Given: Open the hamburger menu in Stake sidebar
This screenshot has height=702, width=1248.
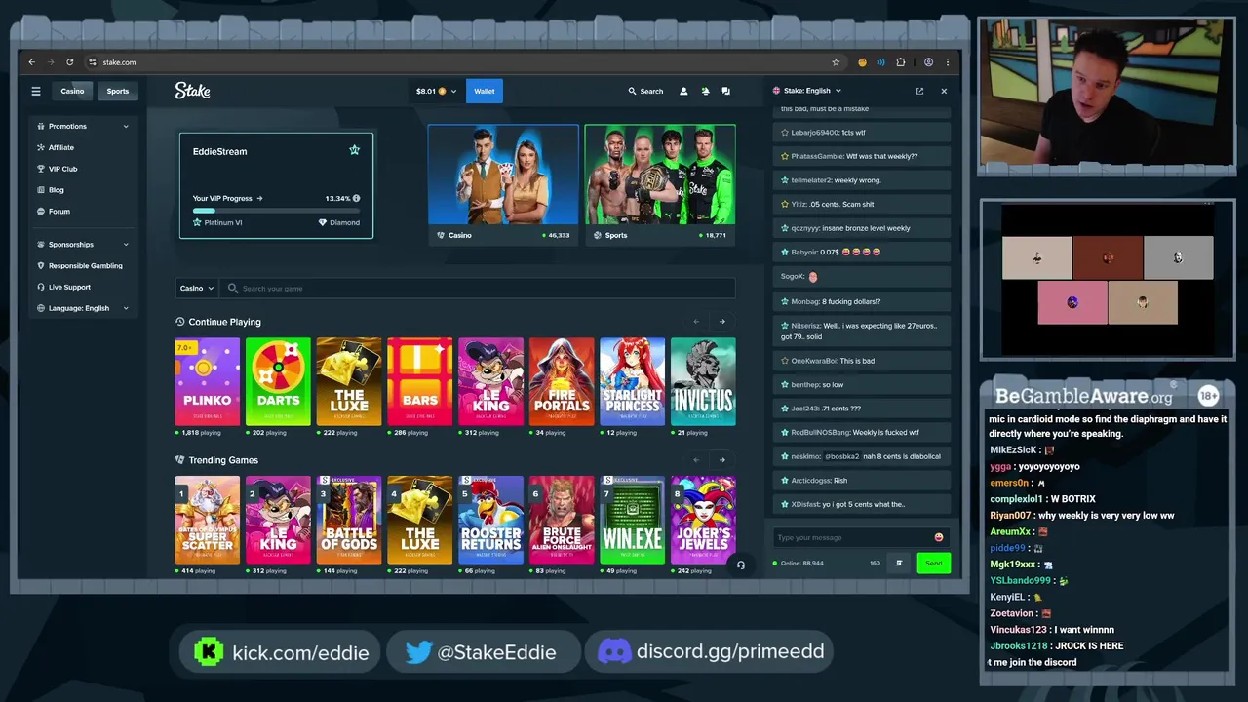Looking at the screenshot, I should pos(36,92).
